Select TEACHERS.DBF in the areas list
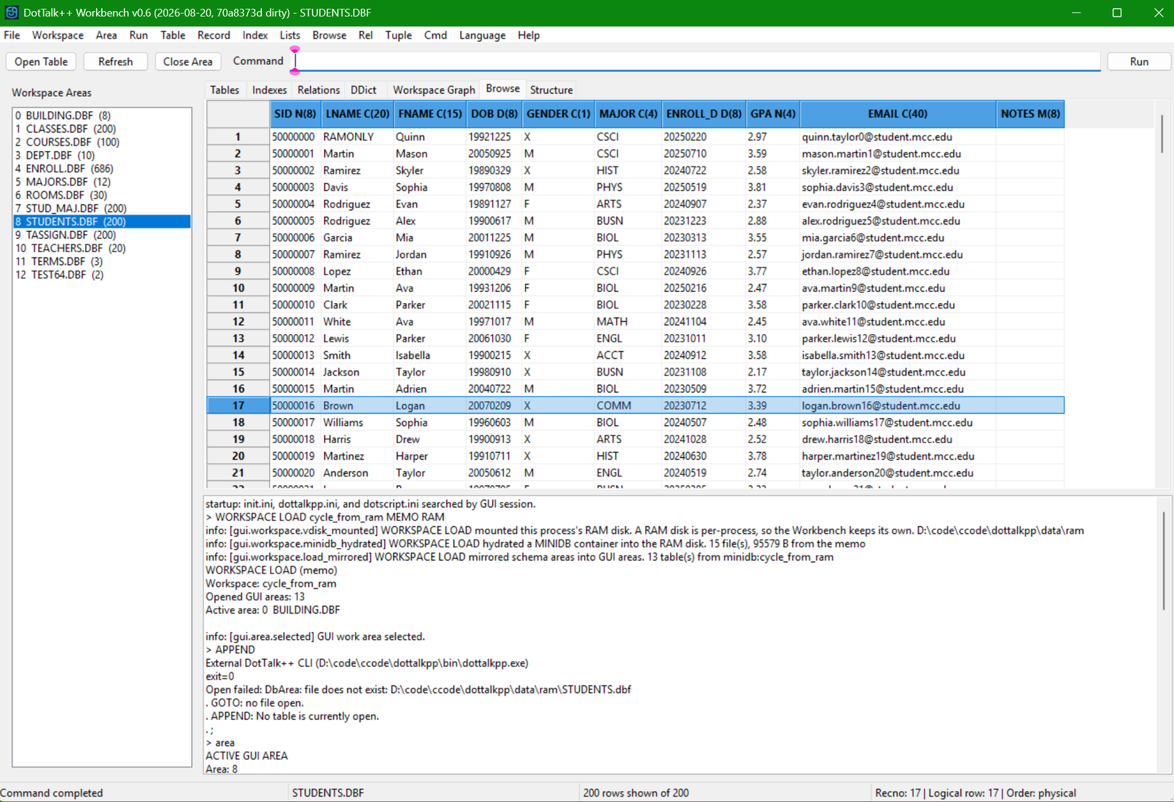This screenshot has height=802, width=1174. click(102, 248)
